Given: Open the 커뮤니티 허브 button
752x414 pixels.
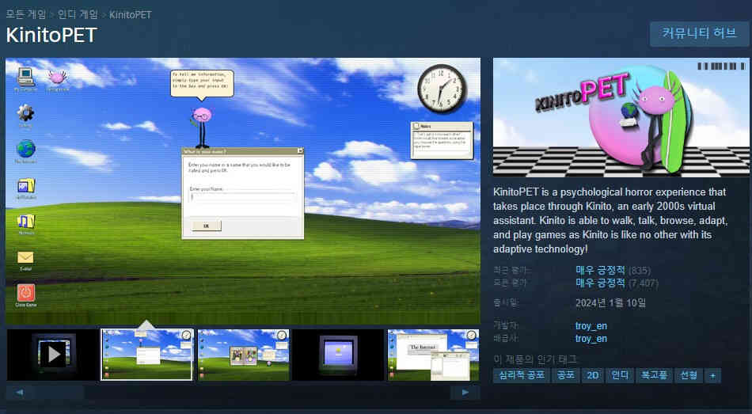Looking at the screenshot, I should 699,34.
